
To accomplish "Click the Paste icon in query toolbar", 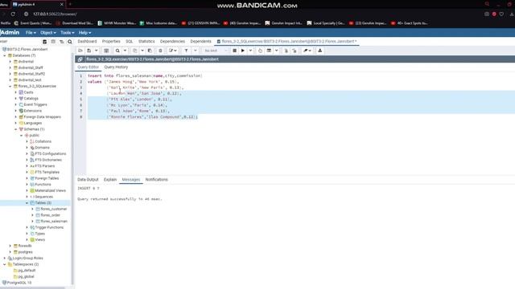I will click(150, 51).
